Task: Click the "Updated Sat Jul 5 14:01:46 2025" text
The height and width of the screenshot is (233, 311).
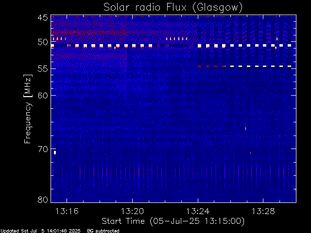Action: [x=40, y=231]
